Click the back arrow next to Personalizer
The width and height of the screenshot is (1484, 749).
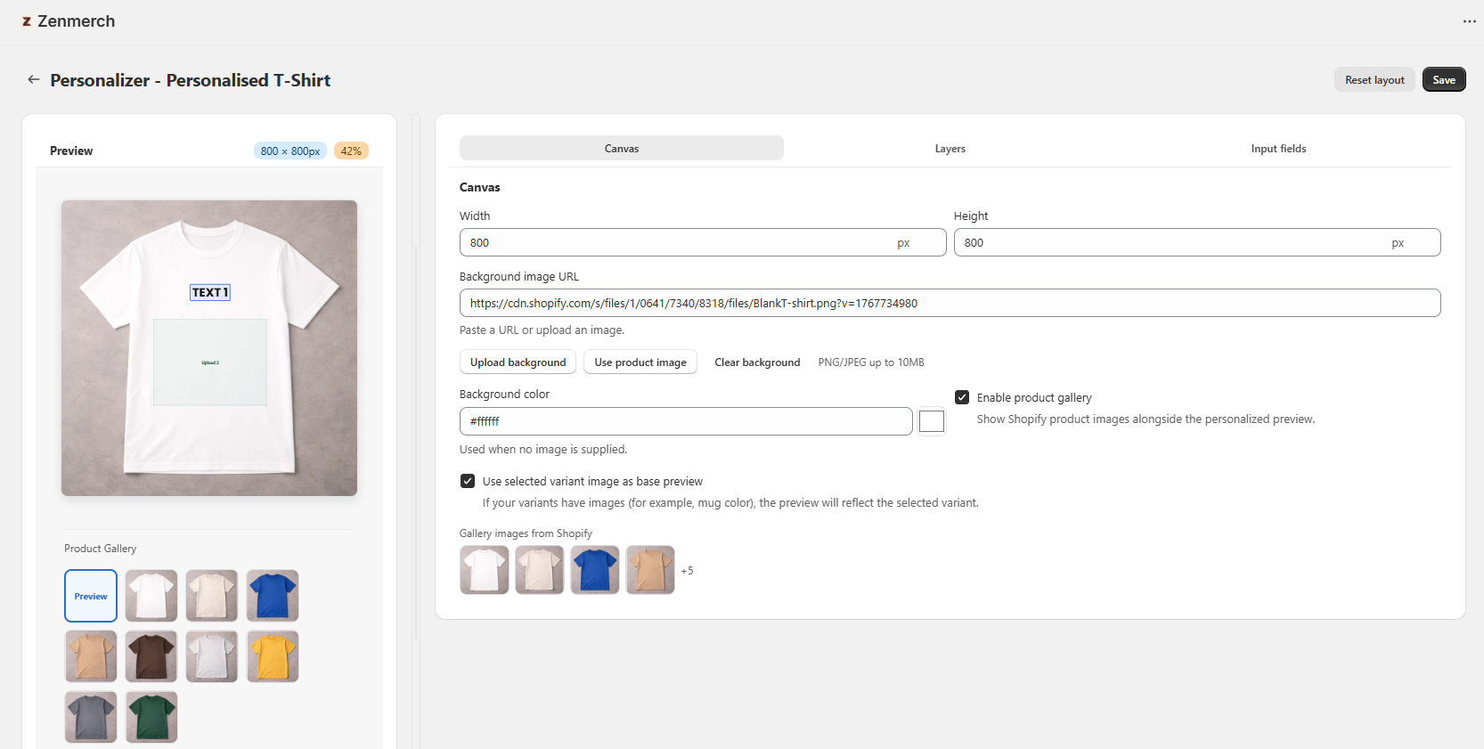tap(34, 79)
